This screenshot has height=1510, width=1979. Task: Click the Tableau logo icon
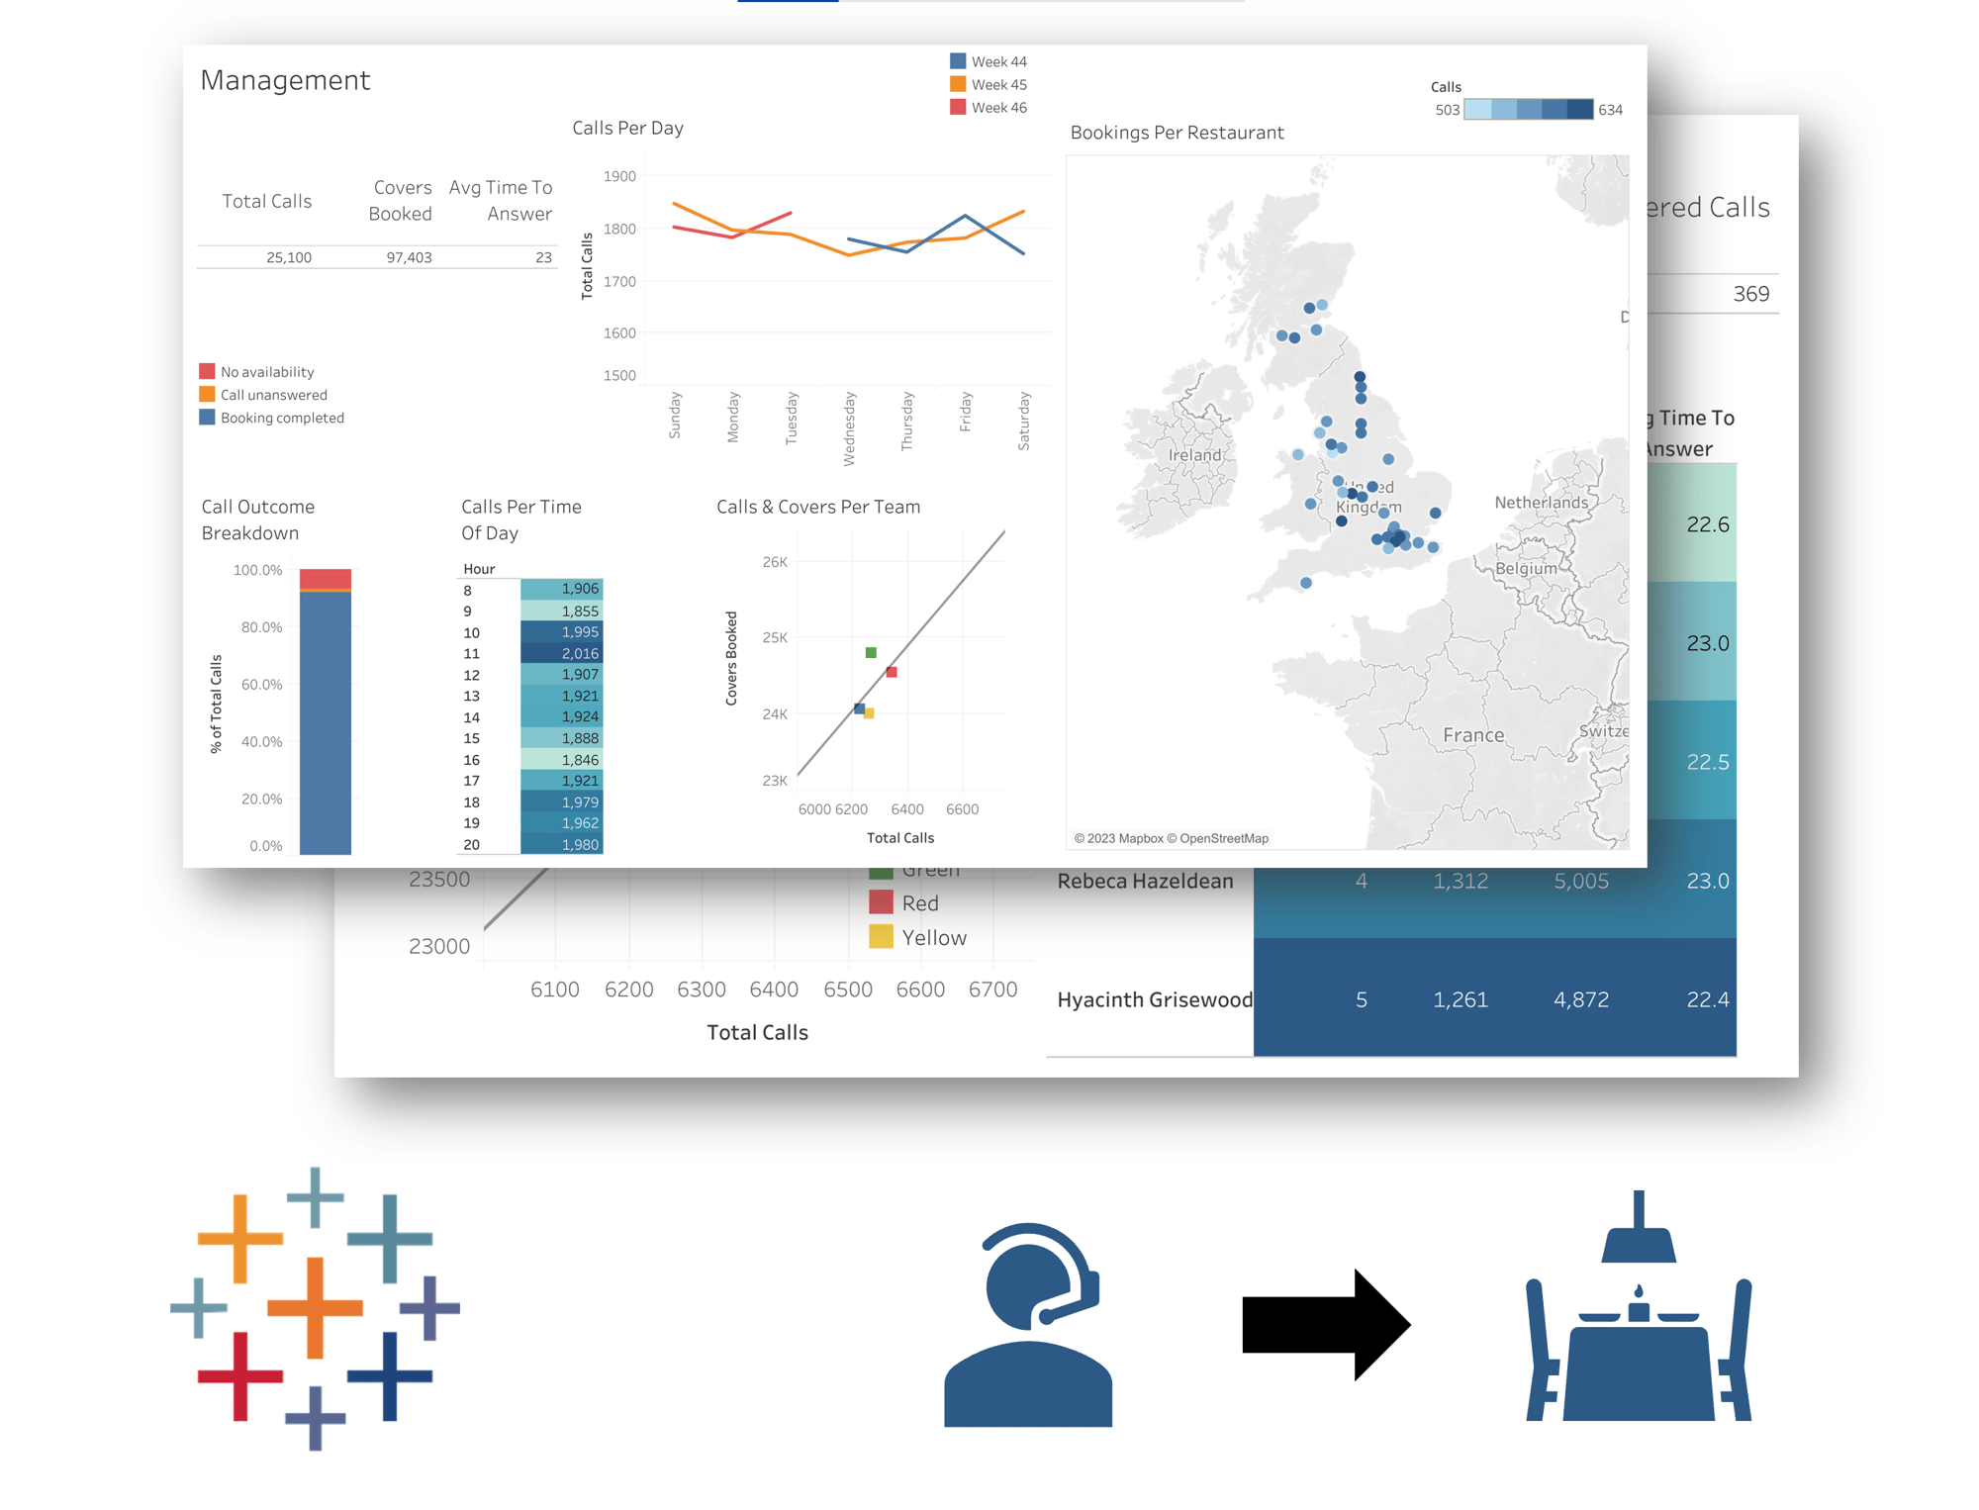pos(315,1308)
